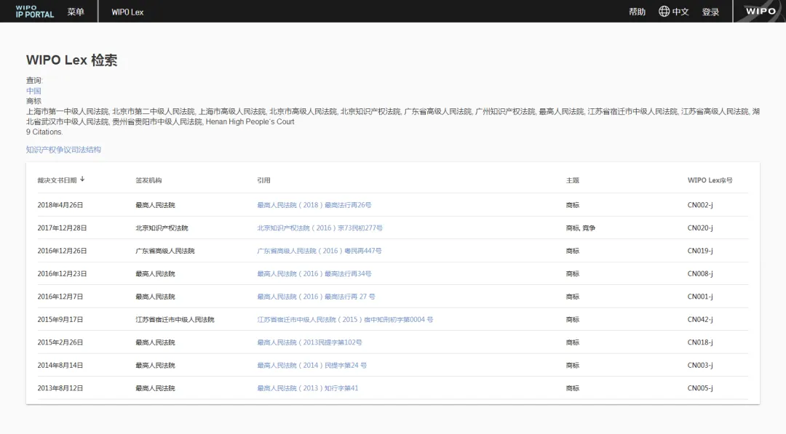This screenshot has height=434, width=786.
Task: Select date cell 2013年8月12日
Action: [x=60, y=388]
